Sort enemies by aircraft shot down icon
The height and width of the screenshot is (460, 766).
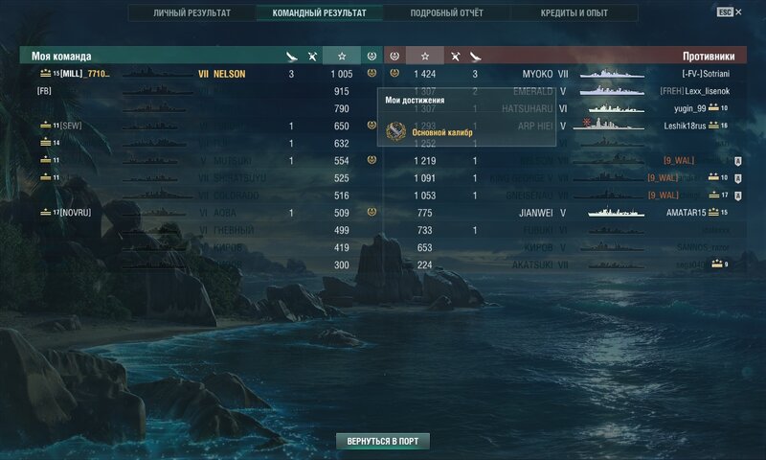pos(475,57)
